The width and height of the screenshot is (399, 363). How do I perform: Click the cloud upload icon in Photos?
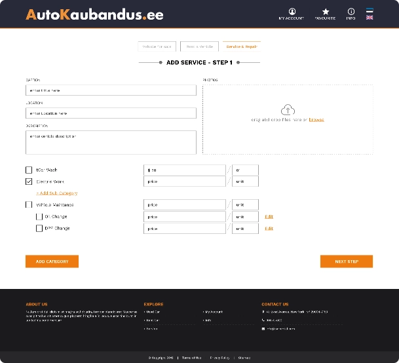click(x=288, y=109)
